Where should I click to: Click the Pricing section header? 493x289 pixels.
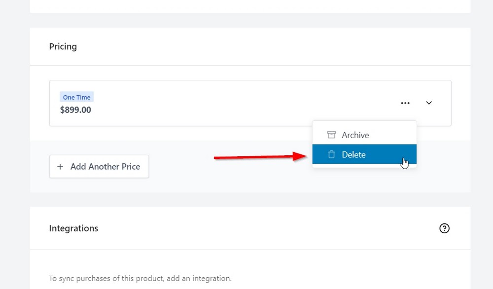tap(63, 46)
